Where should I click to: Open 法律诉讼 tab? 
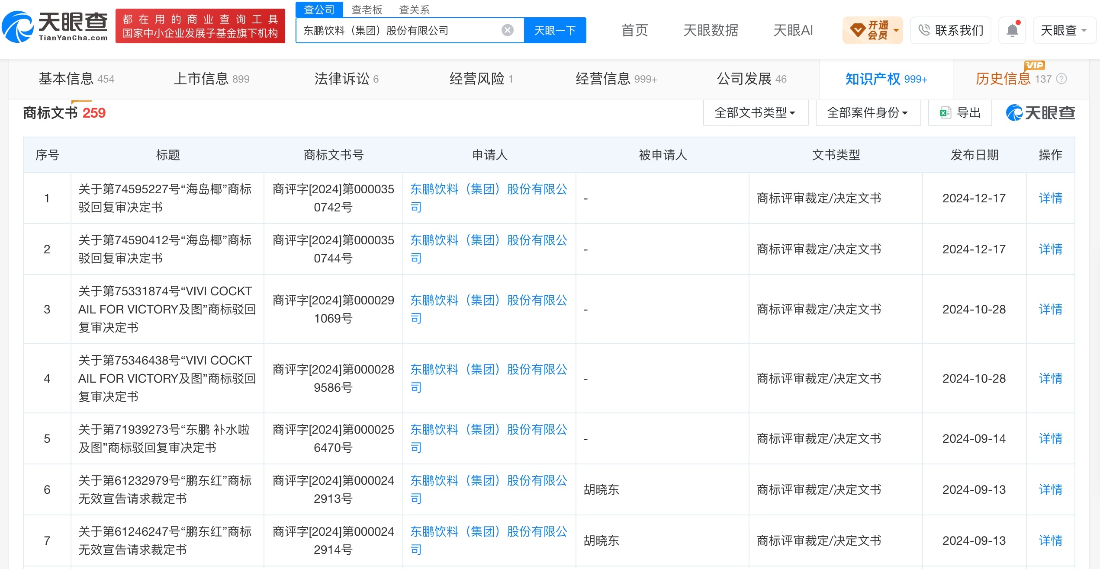(346, 79)
